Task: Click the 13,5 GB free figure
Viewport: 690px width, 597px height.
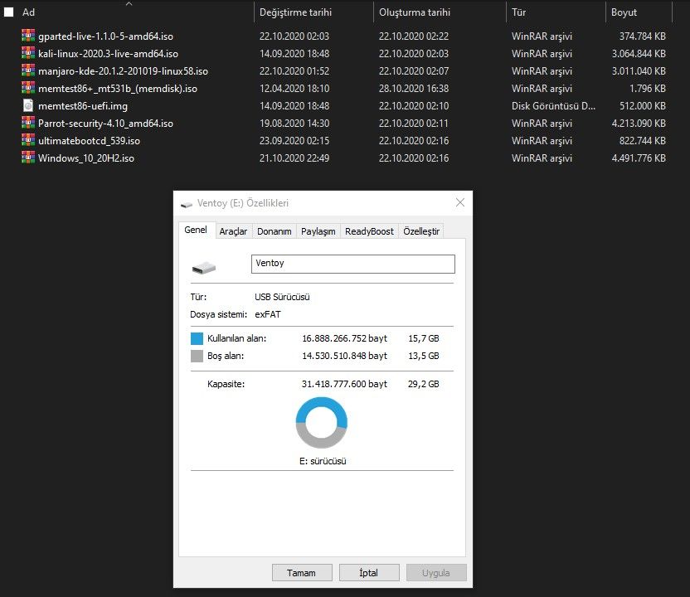Action: tap(423, 356)
